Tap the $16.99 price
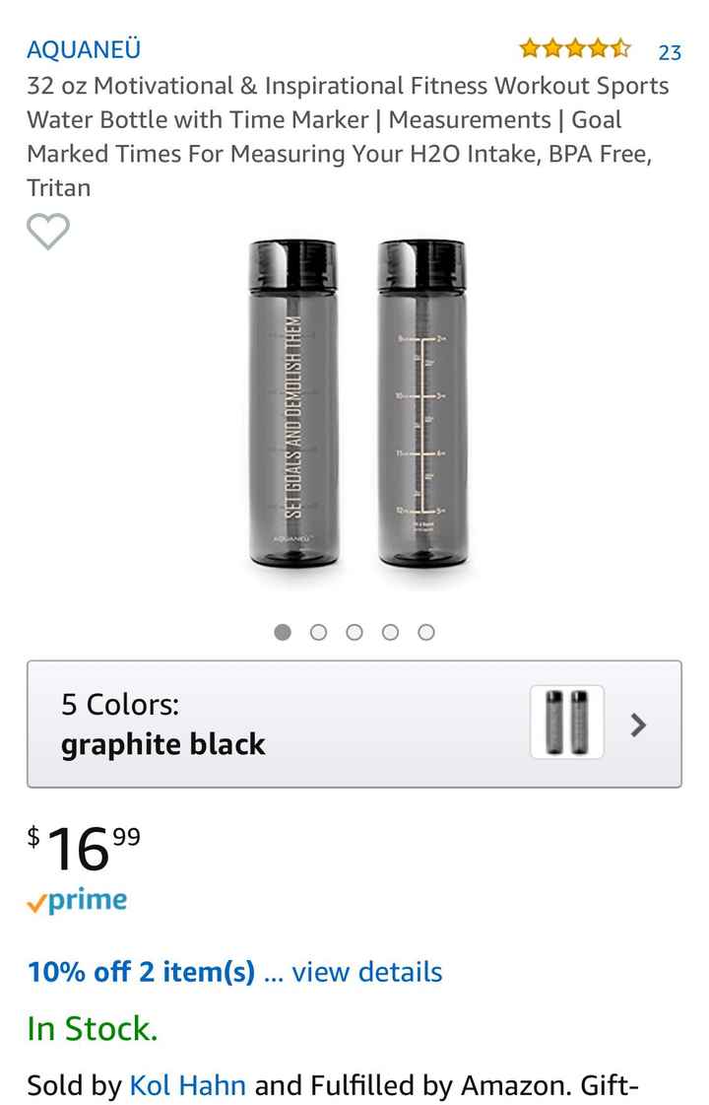Viewport: 709px width, 1105px height. [x=84, y=848]
